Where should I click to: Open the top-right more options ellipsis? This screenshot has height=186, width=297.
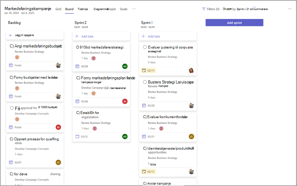pos(290,9)
